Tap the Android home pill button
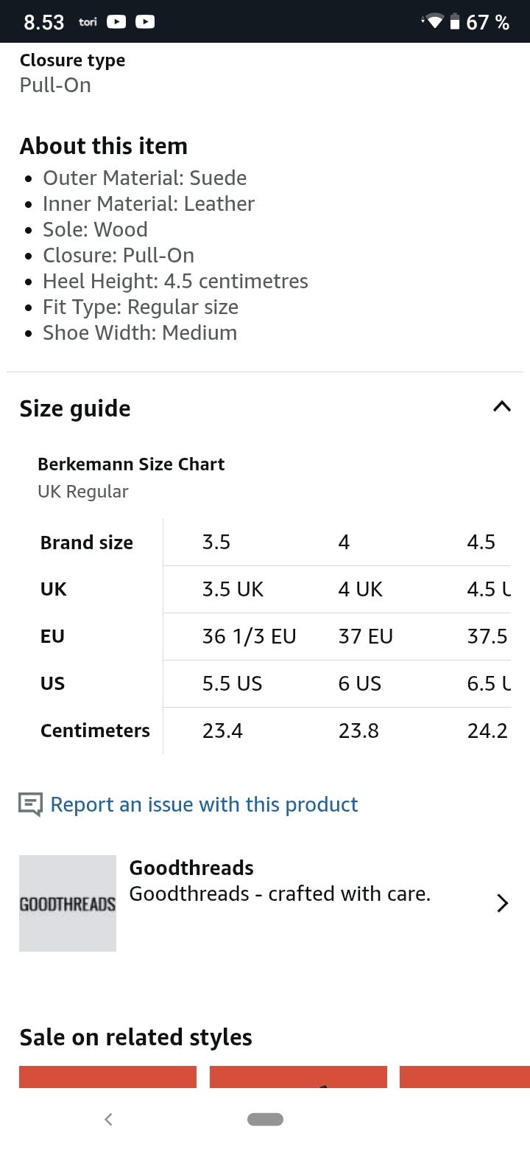 tap(265, 1119)
